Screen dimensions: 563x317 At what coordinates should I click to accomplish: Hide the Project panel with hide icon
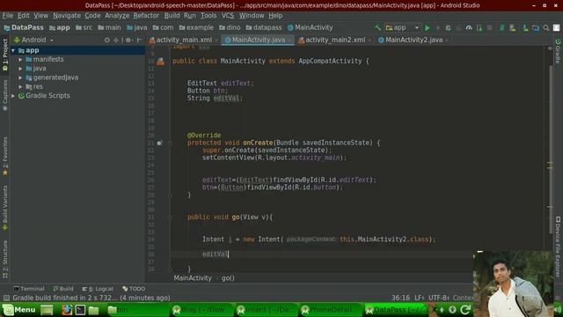(139, 40)
